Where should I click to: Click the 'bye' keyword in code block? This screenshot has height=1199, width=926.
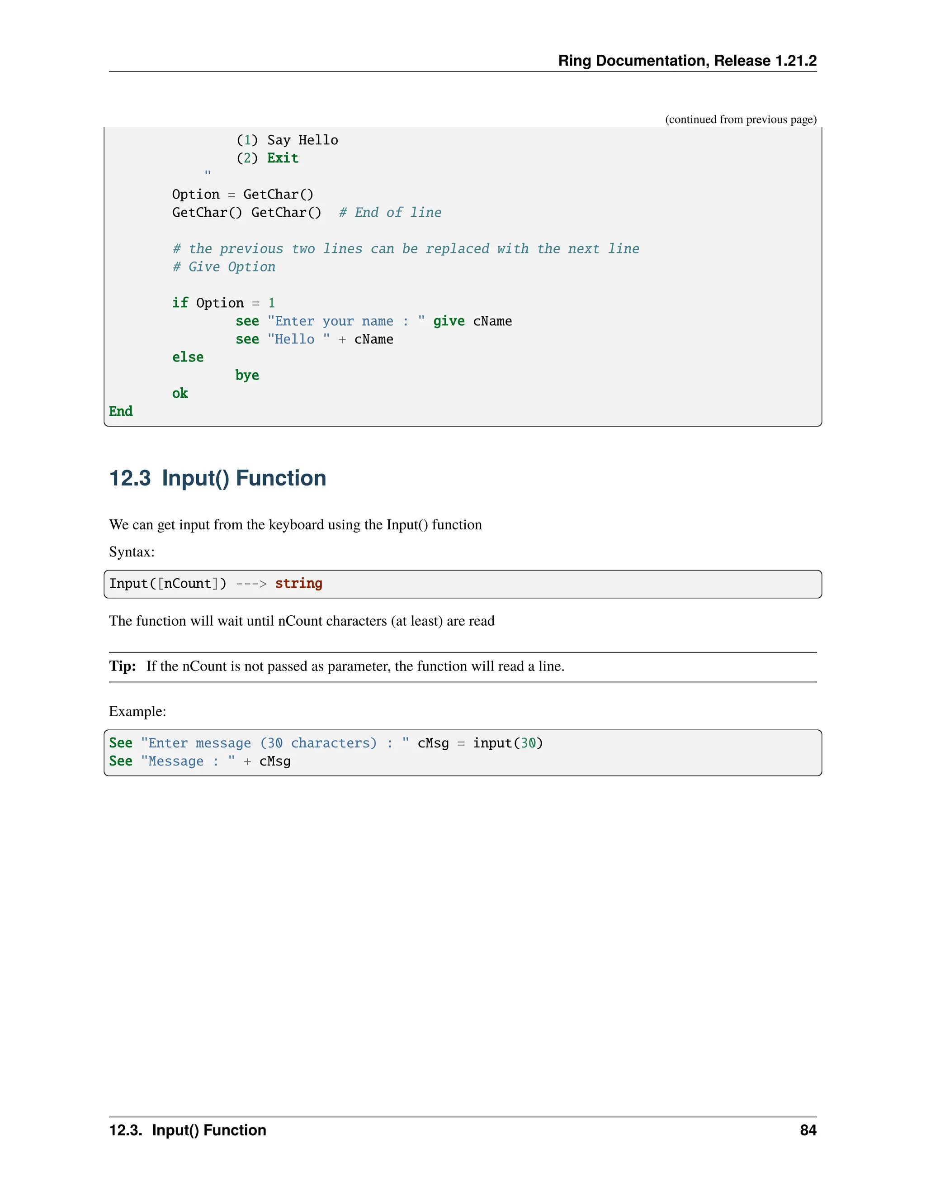pyautogui.click(x=247, y=376)
